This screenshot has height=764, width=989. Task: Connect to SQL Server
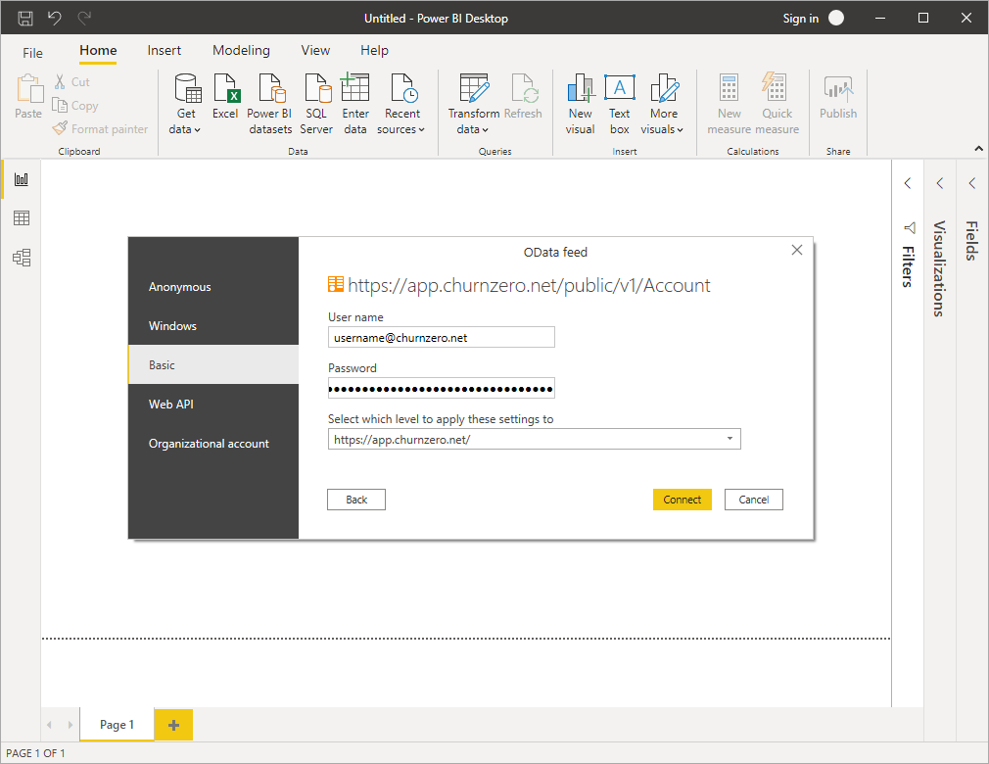click(x=316, y=104)
